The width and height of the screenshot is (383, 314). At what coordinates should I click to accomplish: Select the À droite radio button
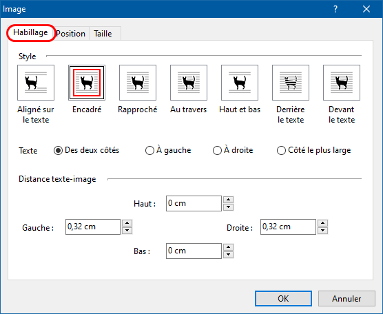click(217, 150)
